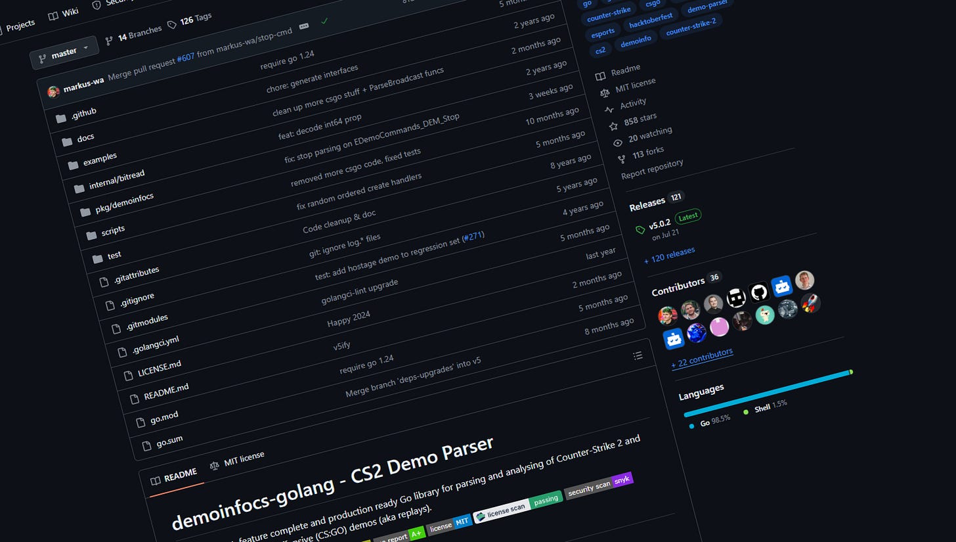Click the cs2 topic tag

[600, 51]
